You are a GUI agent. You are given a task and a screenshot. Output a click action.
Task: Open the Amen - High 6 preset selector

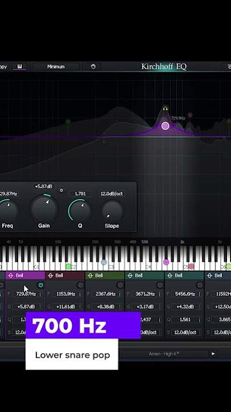[x=164, y=354]
